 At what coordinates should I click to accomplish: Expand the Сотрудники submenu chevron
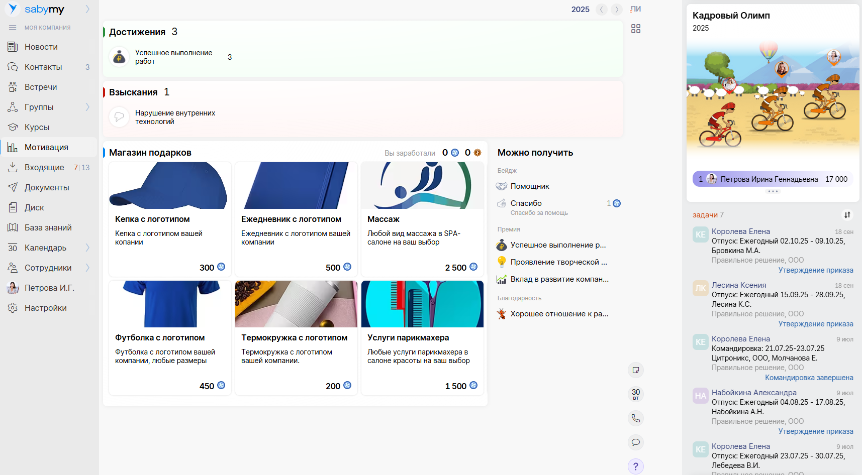[87, 268]
